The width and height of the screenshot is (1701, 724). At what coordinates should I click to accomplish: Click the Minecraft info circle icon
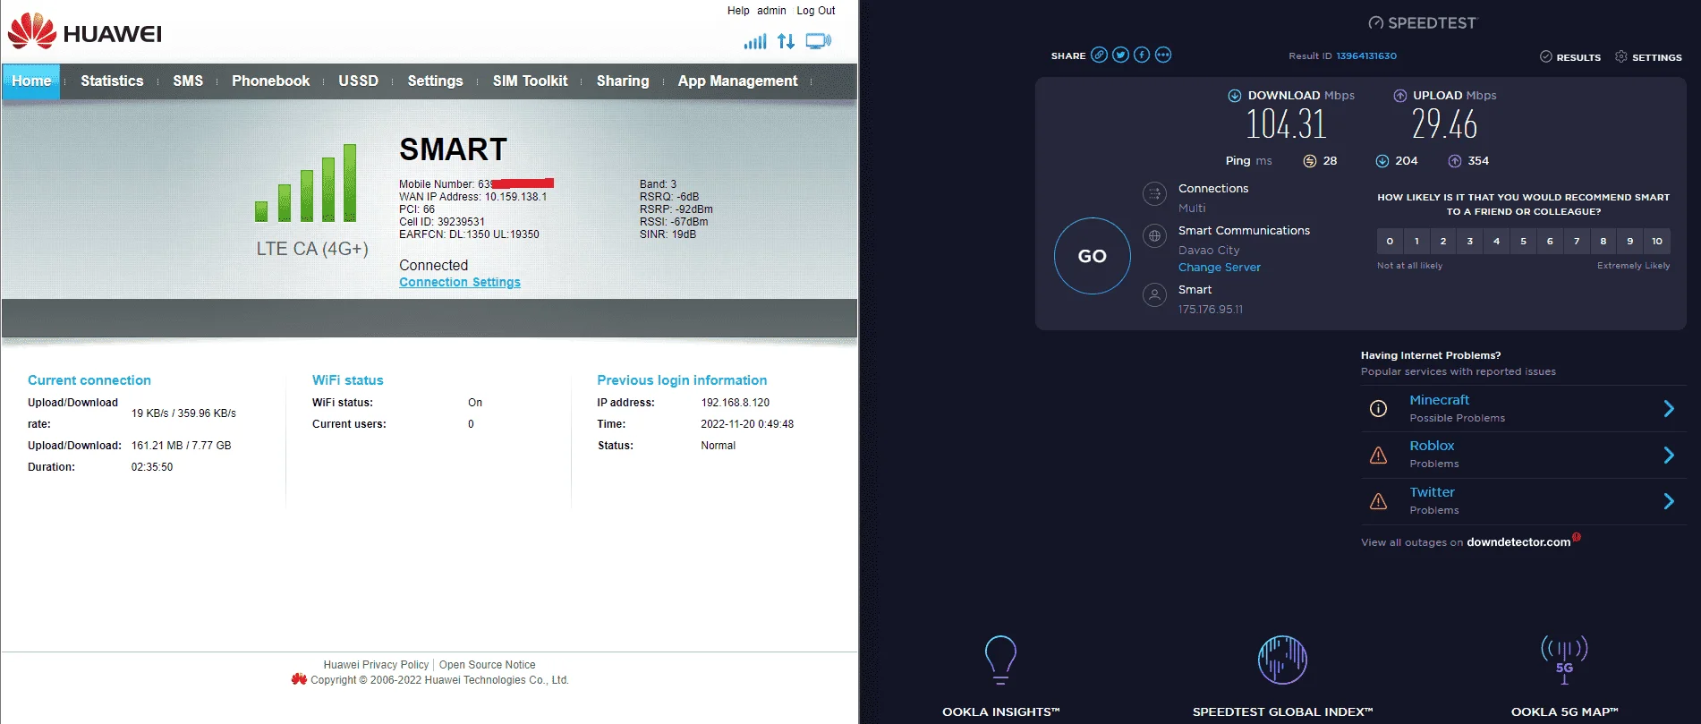(1378, 409)
